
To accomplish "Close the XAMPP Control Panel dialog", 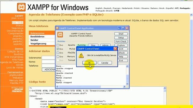I will click(x=115, y=49).
